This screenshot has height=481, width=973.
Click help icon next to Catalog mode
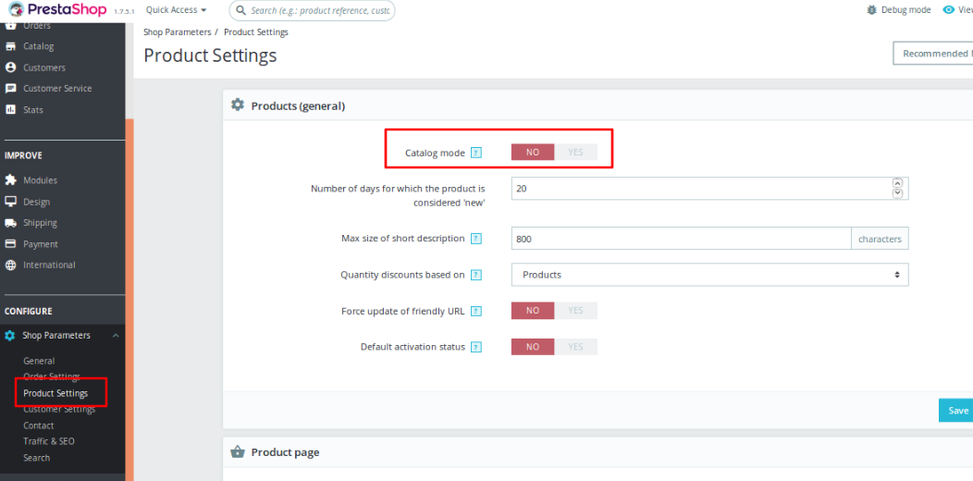(x=476, y=153)
